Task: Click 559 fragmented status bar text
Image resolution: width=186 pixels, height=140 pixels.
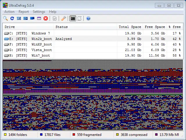Action: click(x=89, y=135)
